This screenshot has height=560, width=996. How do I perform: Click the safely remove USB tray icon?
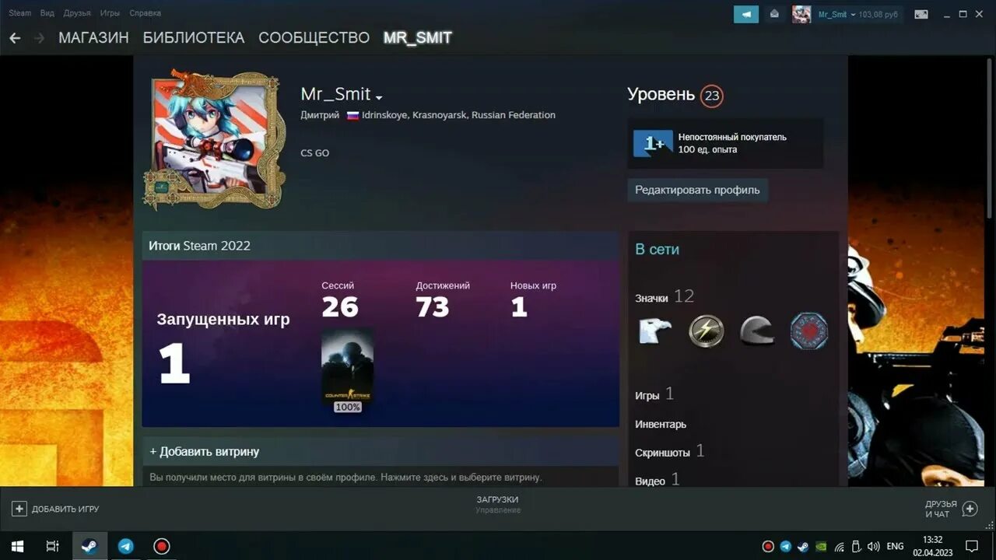[x=856, y=546]
